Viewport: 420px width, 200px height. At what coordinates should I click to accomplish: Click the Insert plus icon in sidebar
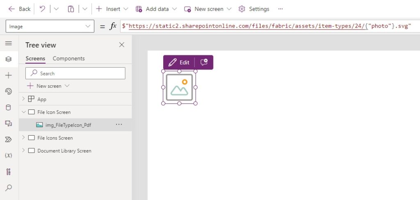(x=8, y=75)
